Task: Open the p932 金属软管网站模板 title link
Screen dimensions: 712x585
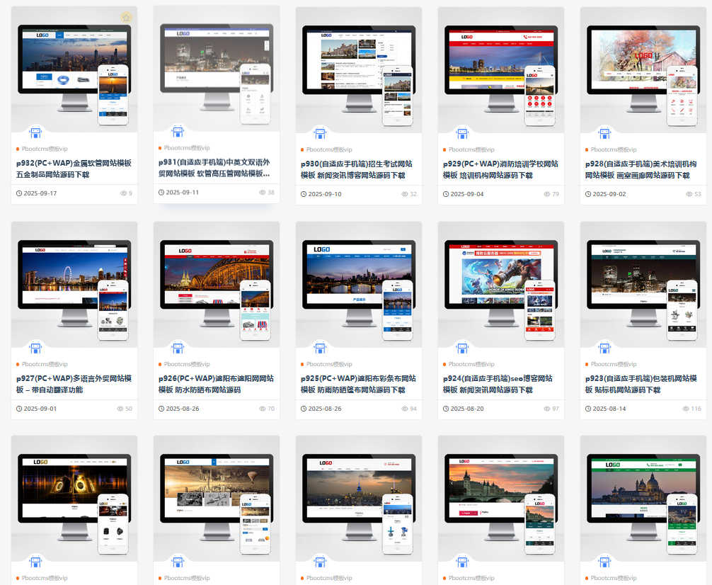Action: 74,169
